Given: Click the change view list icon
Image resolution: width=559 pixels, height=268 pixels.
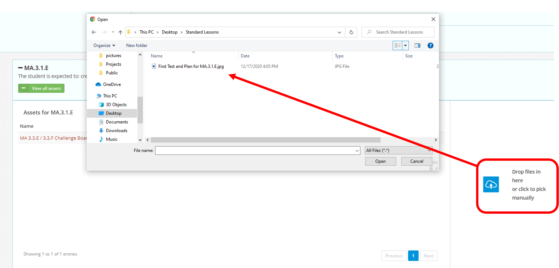Looking at the screenshot, I should coord(397,46).
